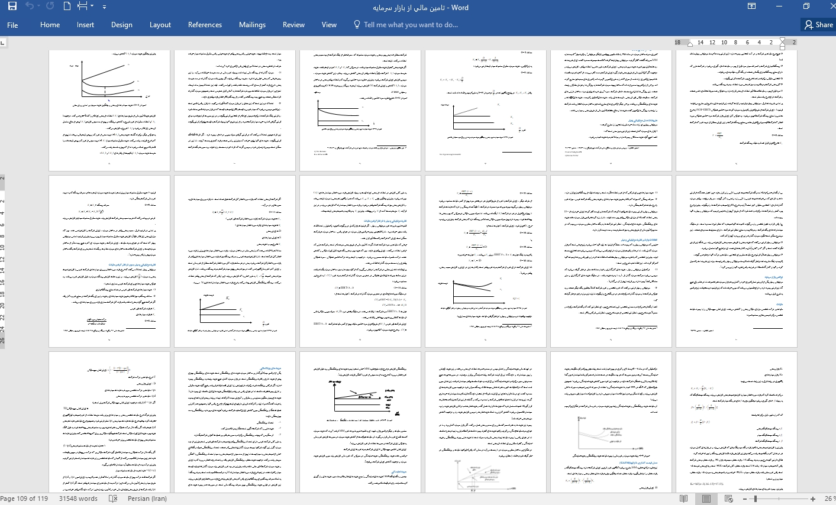
Task: Open the References ribbon tab
Action: (x=205, y=25)
